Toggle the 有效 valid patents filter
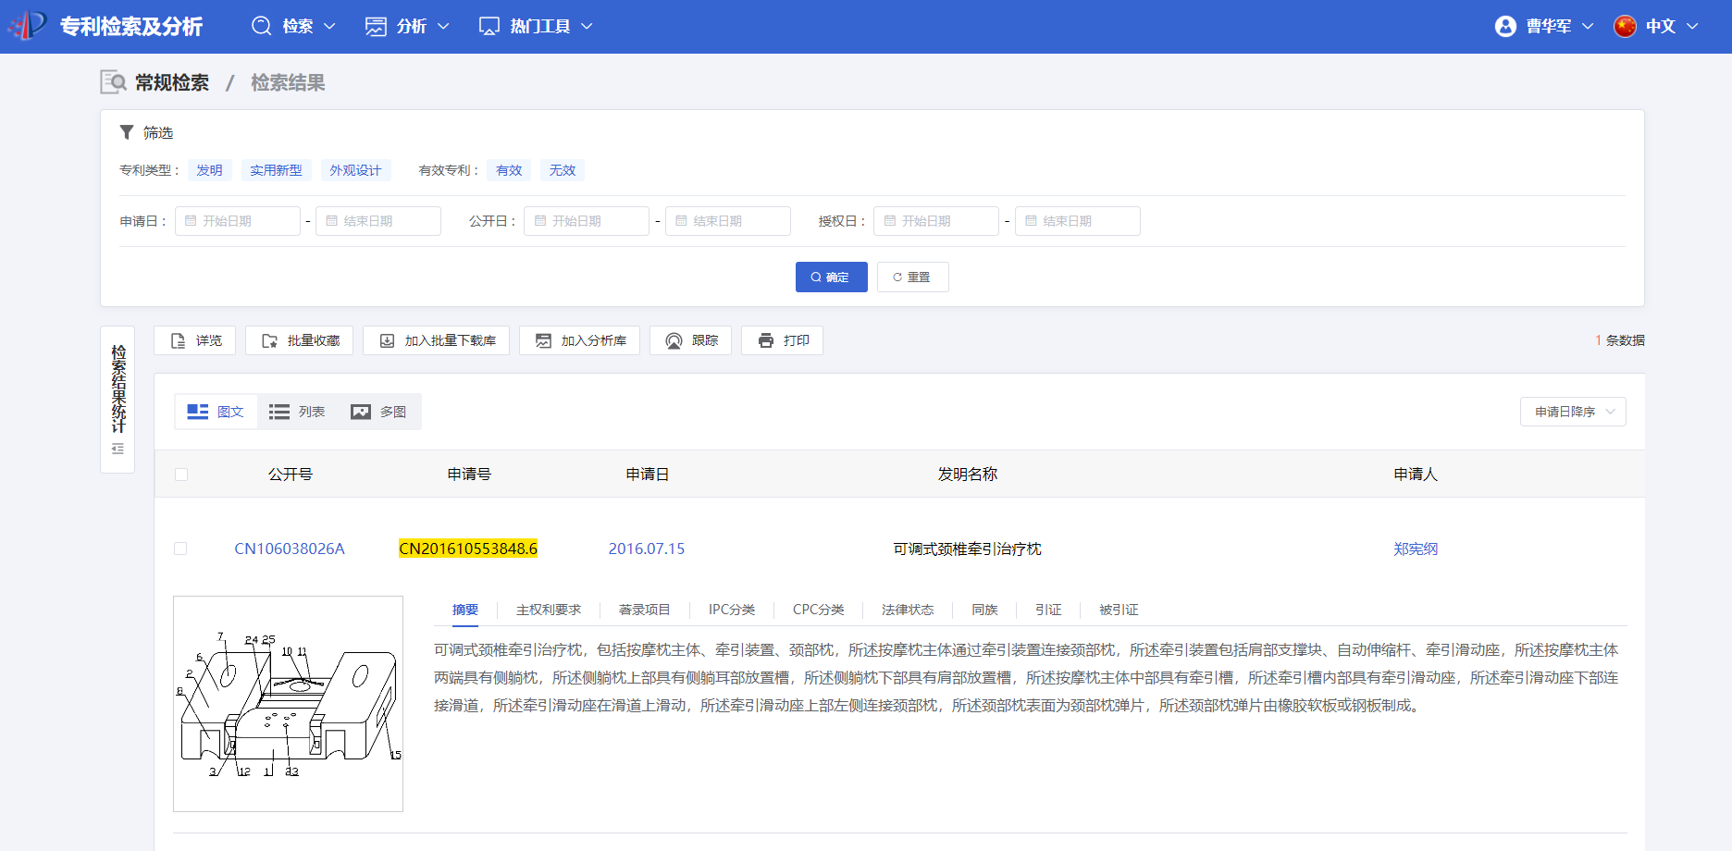1732x851 pixels. (x=509, y=170)
